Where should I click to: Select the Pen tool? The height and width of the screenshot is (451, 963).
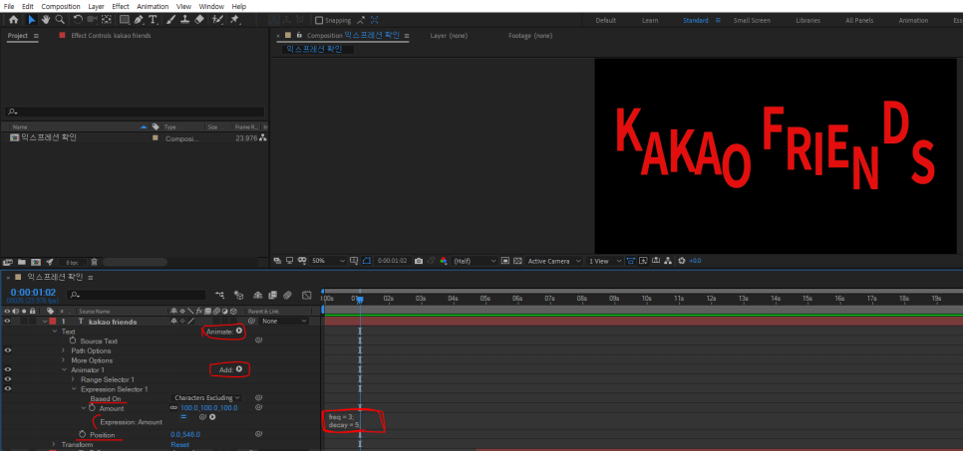pyautogui.click(x=139, y=20)
